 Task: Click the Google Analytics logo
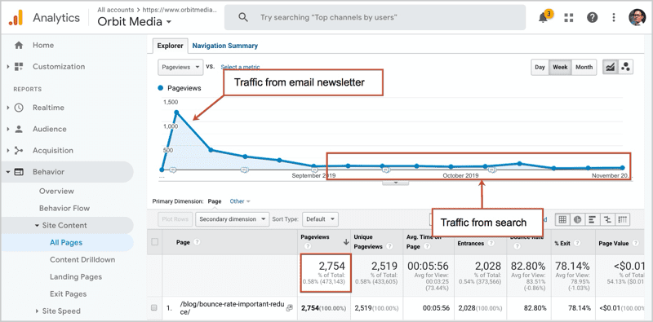16,17
